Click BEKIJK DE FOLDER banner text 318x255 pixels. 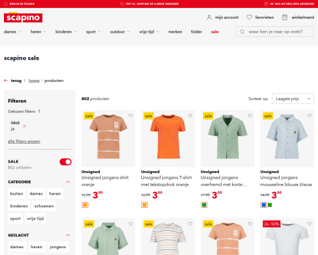(x=22, y=4)
